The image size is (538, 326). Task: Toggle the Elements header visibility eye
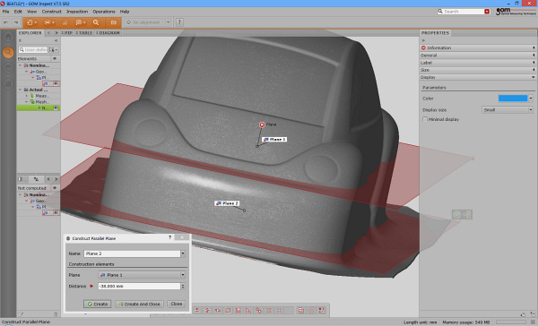55,58
